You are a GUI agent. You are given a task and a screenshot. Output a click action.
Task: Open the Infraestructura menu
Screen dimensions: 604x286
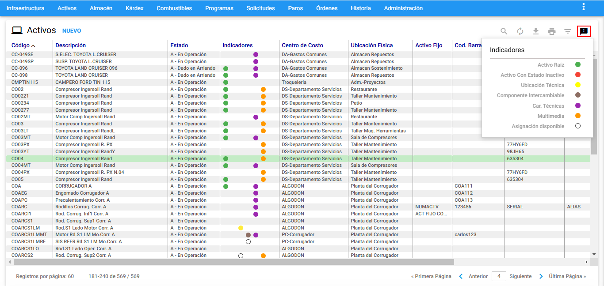coord(25,8)
